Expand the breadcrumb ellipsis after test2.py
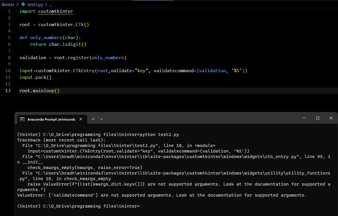The image size is (338, 216). (50, 4)
